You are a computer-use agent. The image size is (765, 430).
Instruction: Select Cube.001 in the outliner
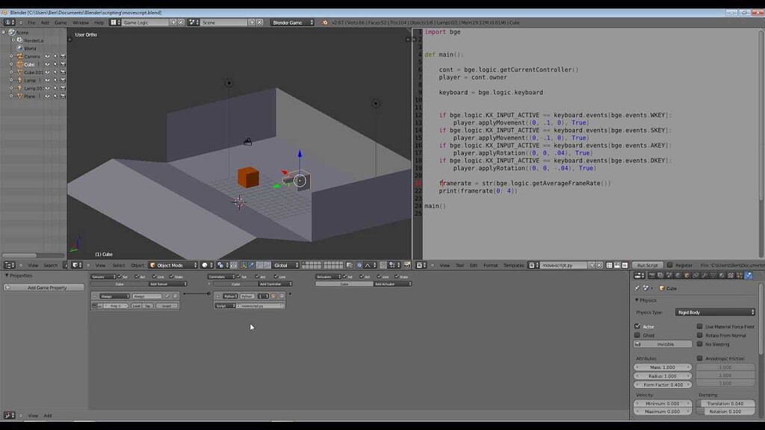pos(34,72)
